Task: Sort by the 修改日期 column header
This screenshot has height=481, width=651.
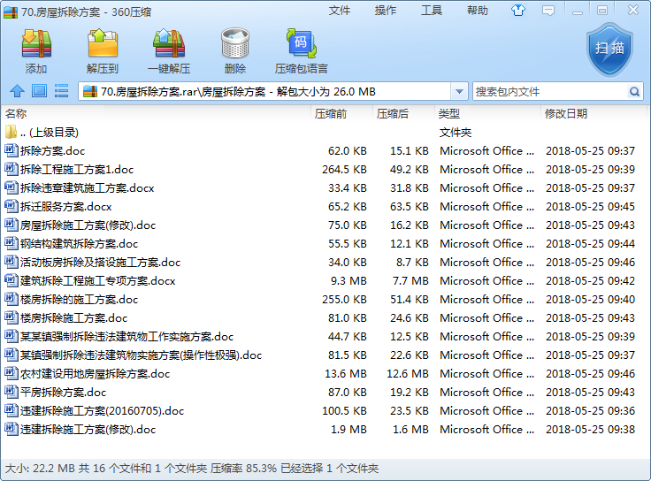Action: click(x=566, y=114)
